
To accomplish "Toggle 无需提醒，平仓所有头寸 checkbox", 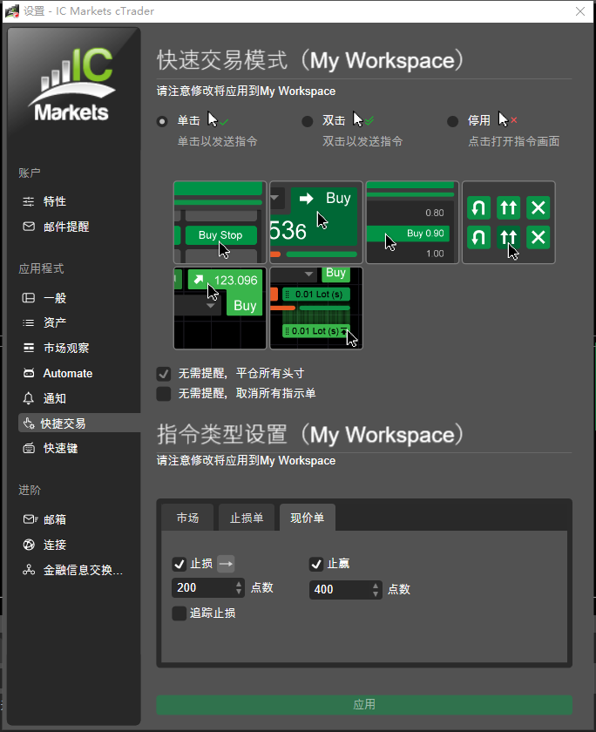I will click(x=163, y=374).
